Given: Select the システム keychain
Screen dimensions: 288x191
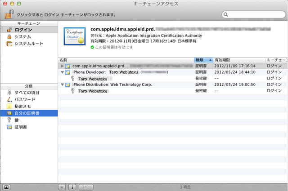Looking at the screenshot, I should point(29,37).
